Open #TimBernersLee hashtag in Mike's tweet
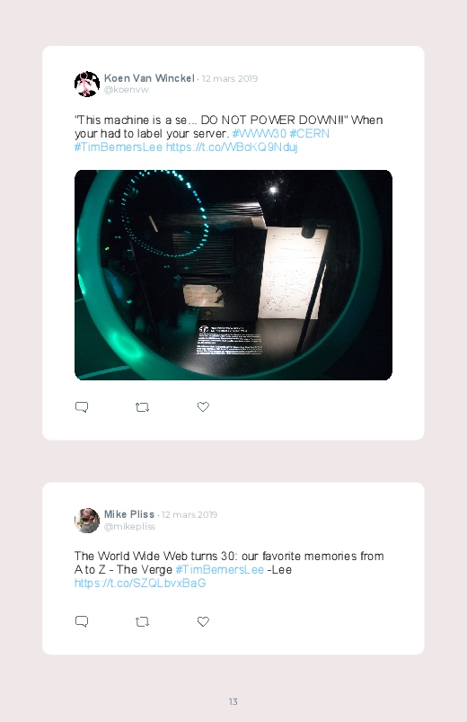 point(219,569)
